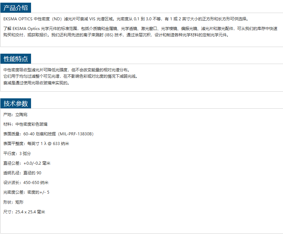Click the MIL-PRF-13830B standard text
The image size is (283, 235).
[76, 134]
